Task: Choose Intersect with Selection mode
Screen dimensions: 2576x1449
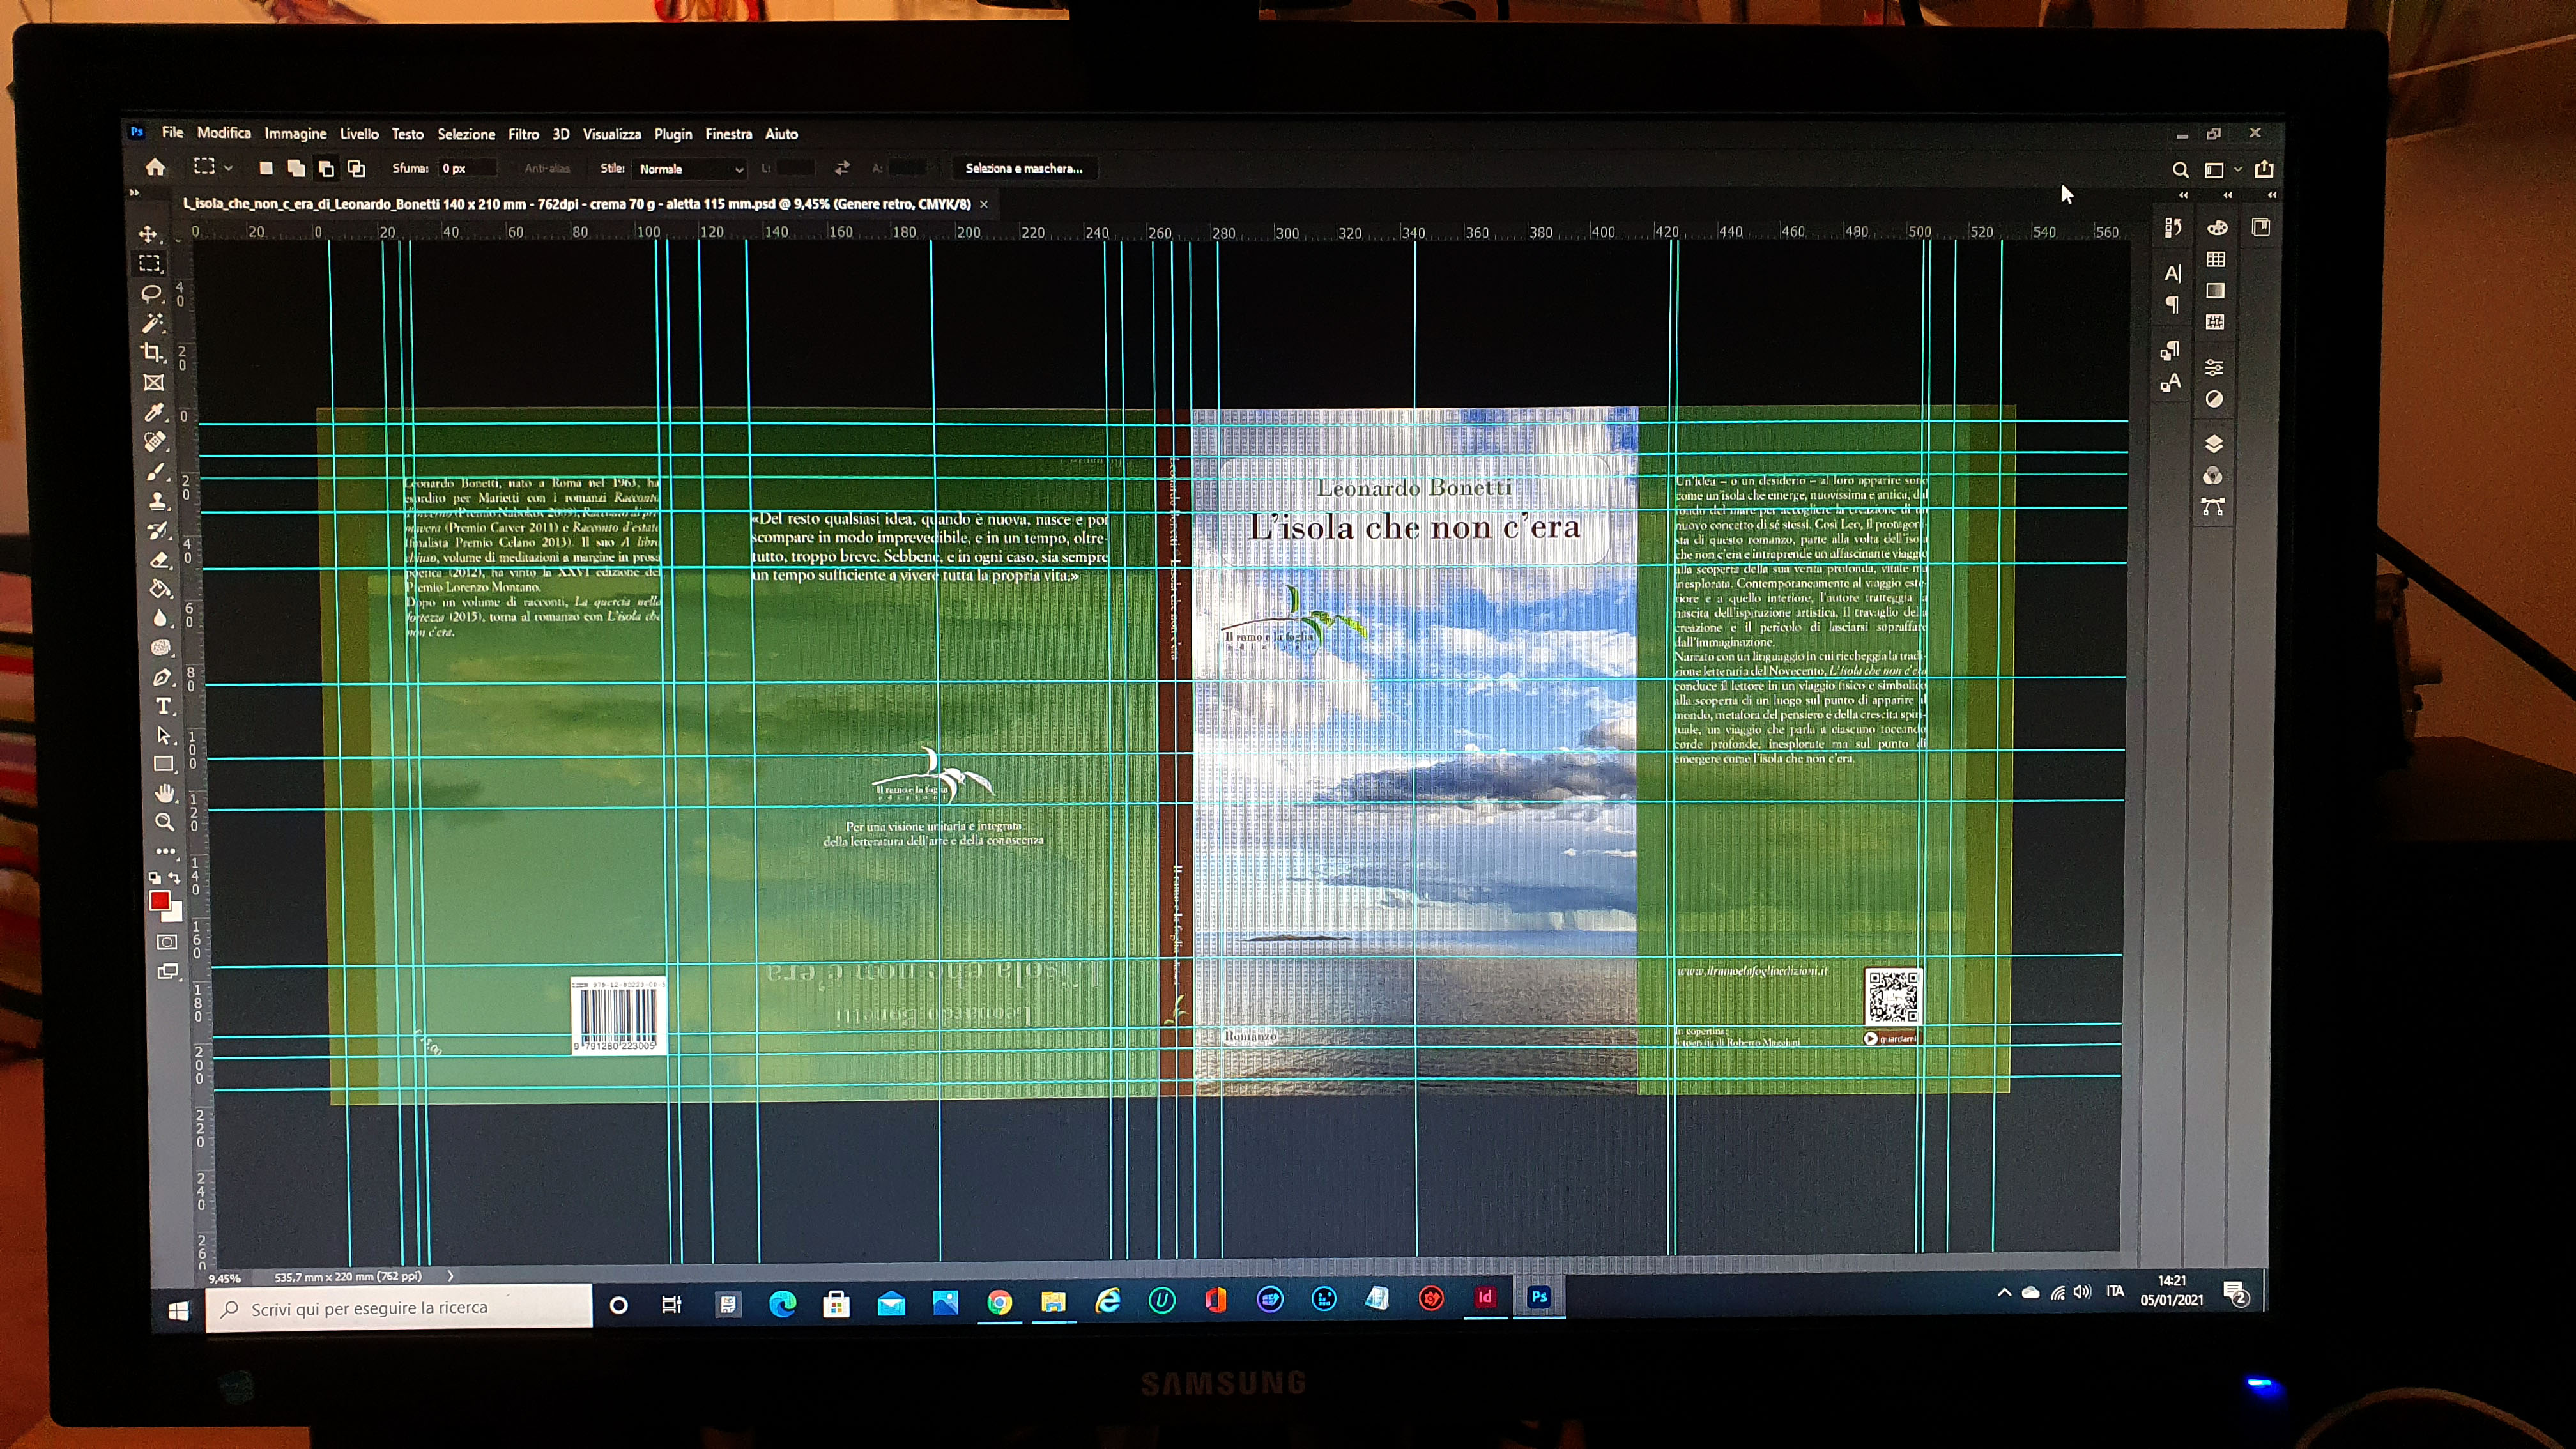Action: (x=356, y=168)
